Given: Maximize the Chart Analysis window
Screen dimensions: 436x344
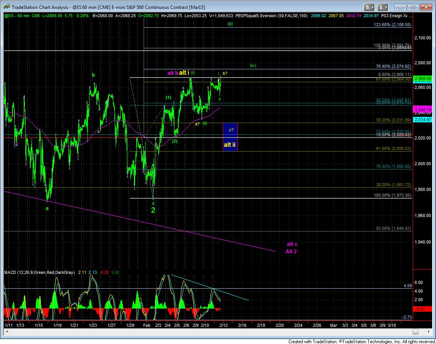Looking at the screenshot, I should click(x=413, y=7).
